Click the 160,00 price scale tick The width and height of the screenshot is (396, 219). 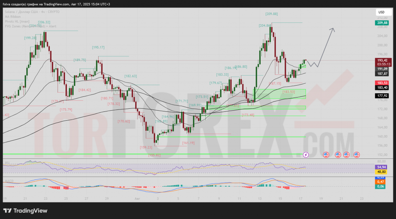tap(382, 136)
